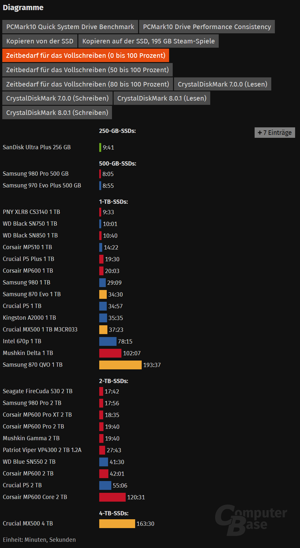
Task: Click the blue Intel 670p 1 TB bar
Action: pos(108,341)
